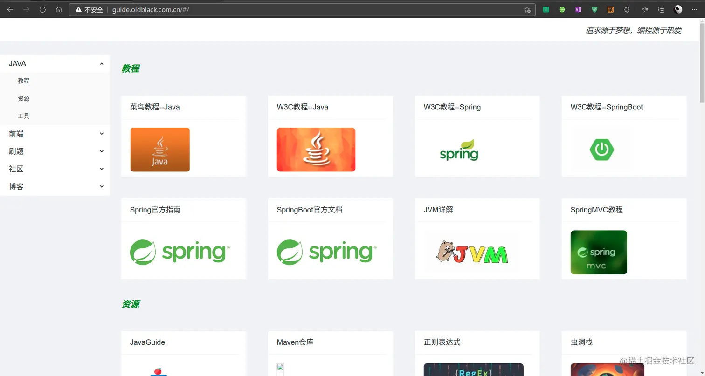Open the purple OneNote extension icon
The width and height of the screenshot is (705, 376).
[x=578, y=9]
